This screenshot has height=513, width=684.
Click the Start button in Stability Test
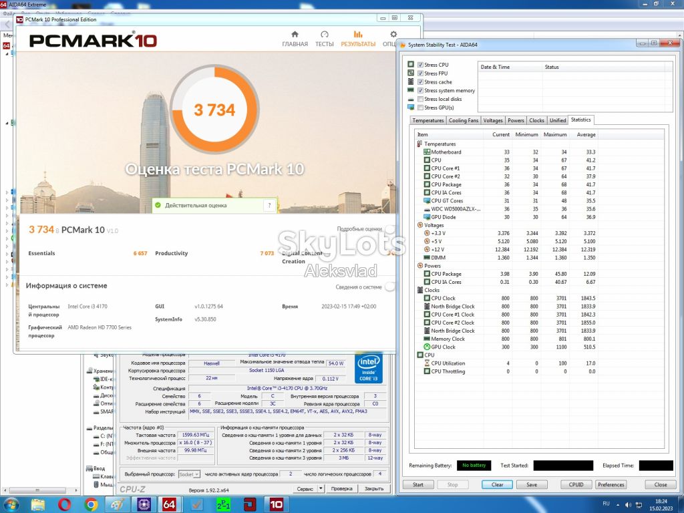418,485
